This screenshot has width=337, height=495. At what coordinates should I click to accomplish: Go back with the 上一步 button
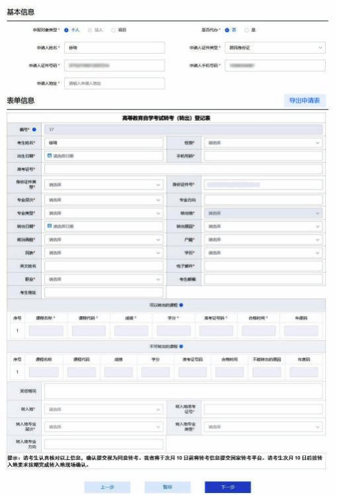[x=107, y=487]
